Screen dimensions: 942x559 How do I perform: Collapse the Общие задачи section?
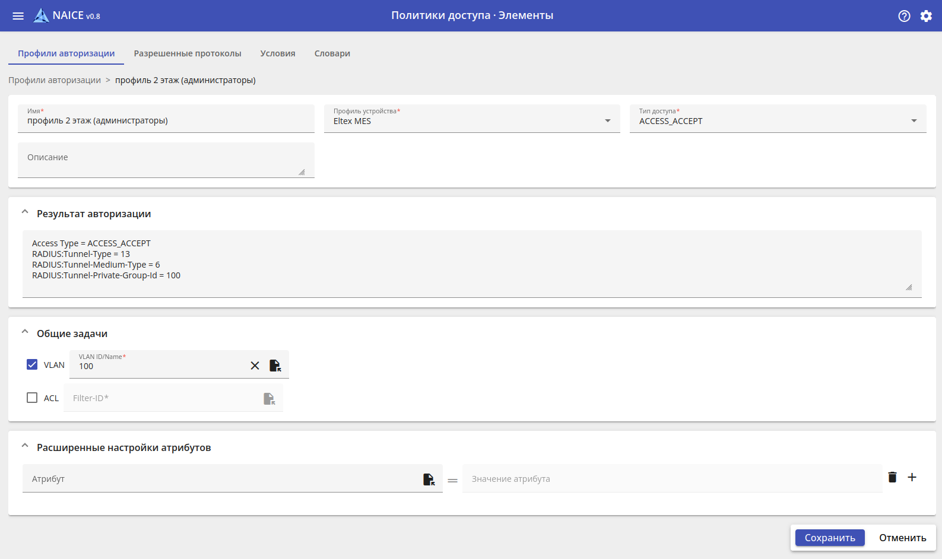coord(25,332)
